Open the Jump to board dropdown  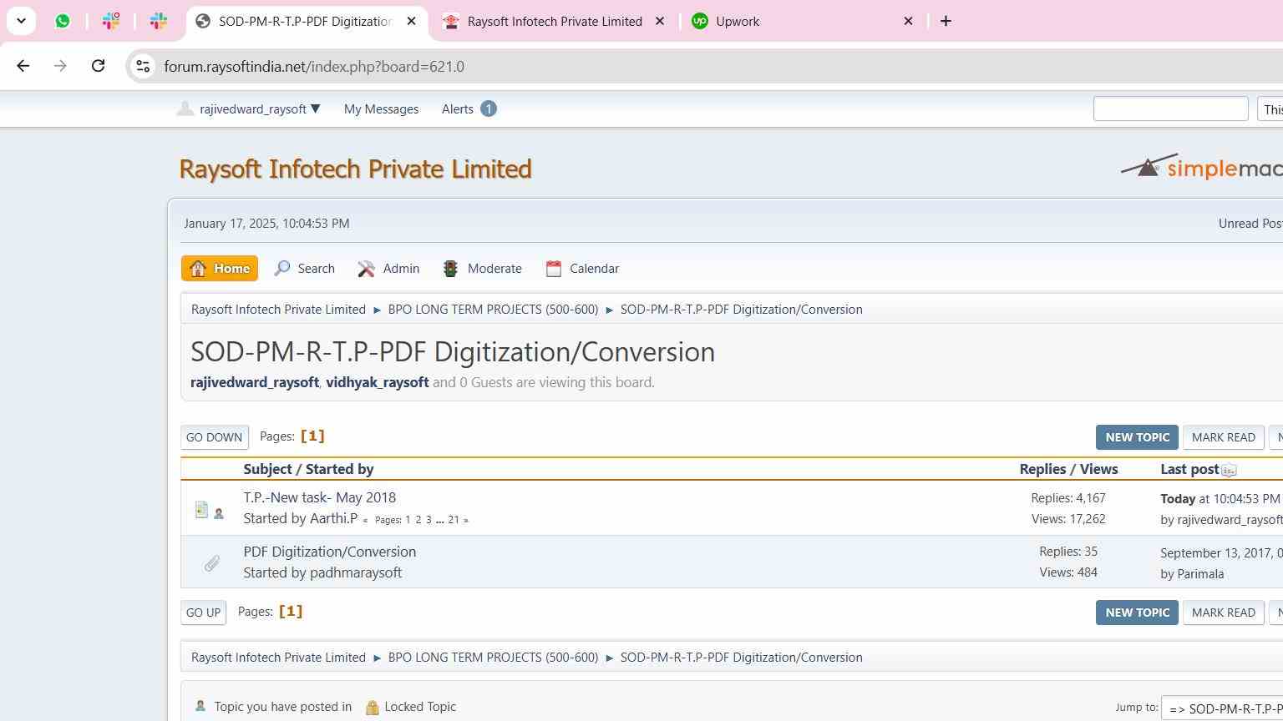(x=1222, y=708)
